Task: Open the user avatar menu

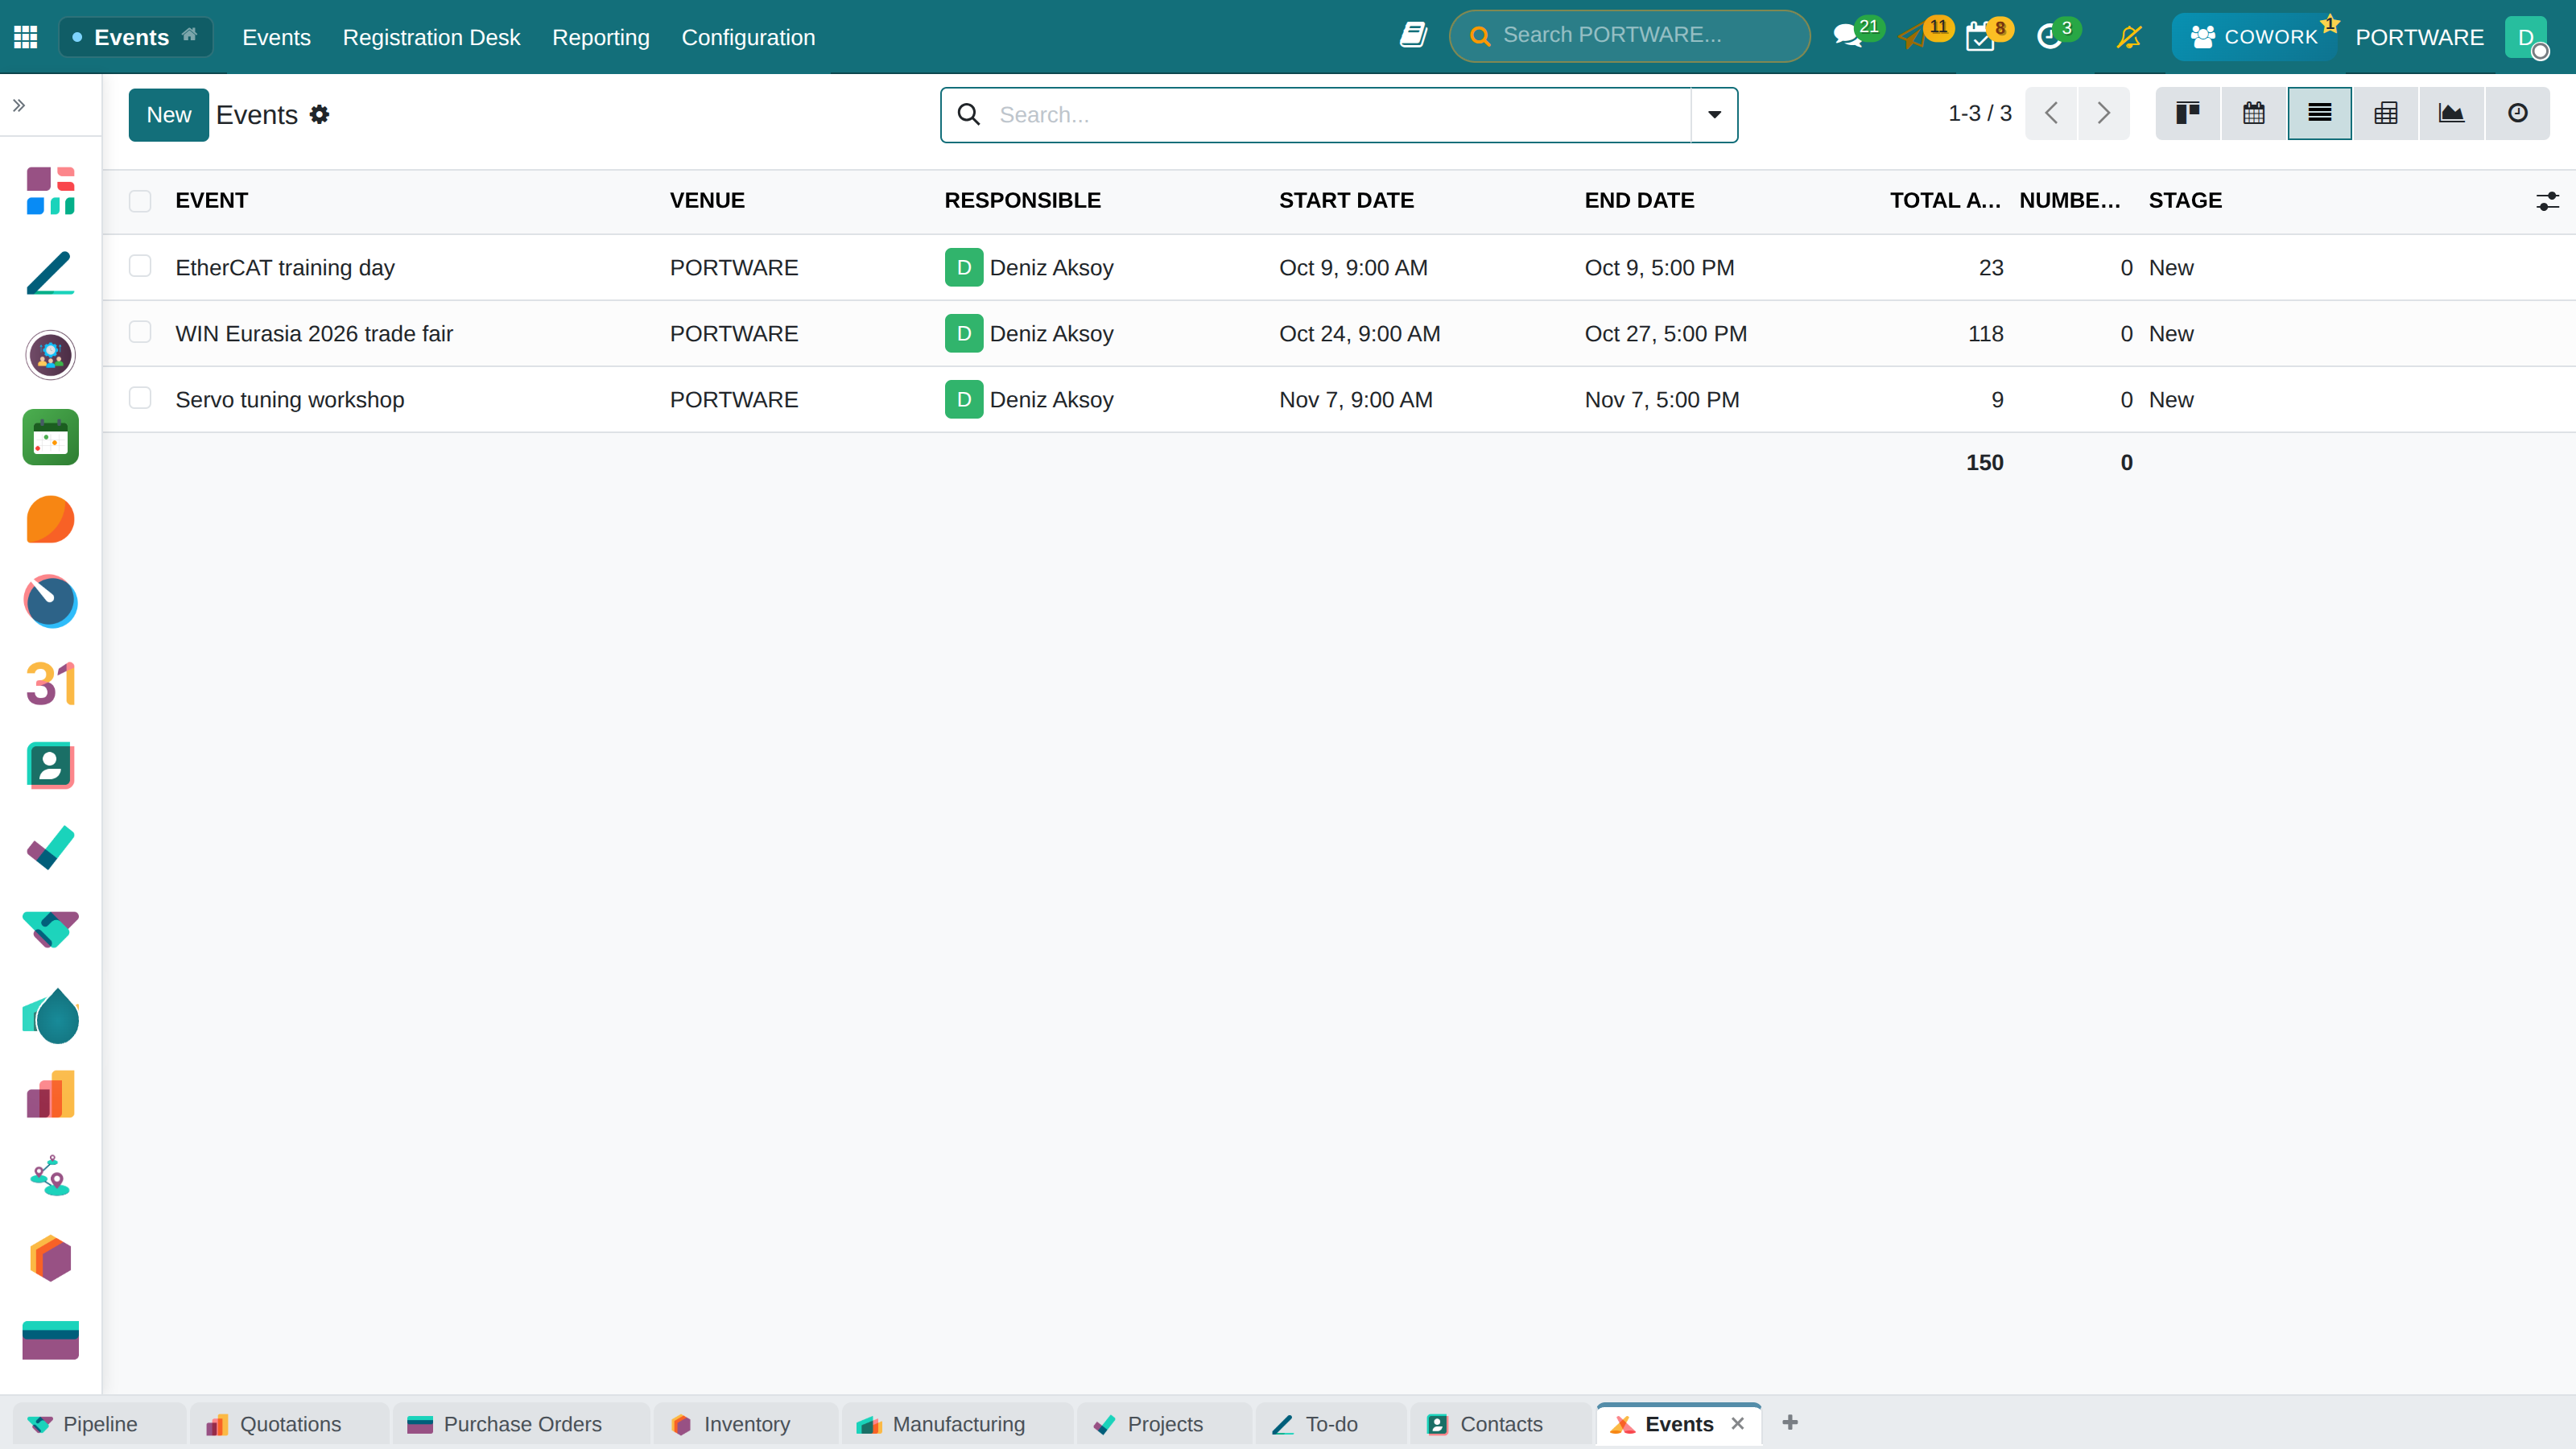Action: point(2526,37)
